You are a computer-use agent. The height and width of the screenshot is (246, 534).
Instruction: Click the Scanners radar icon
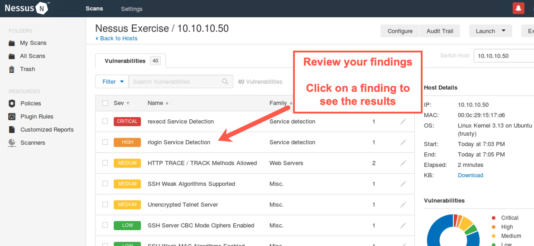coord(12,143)
